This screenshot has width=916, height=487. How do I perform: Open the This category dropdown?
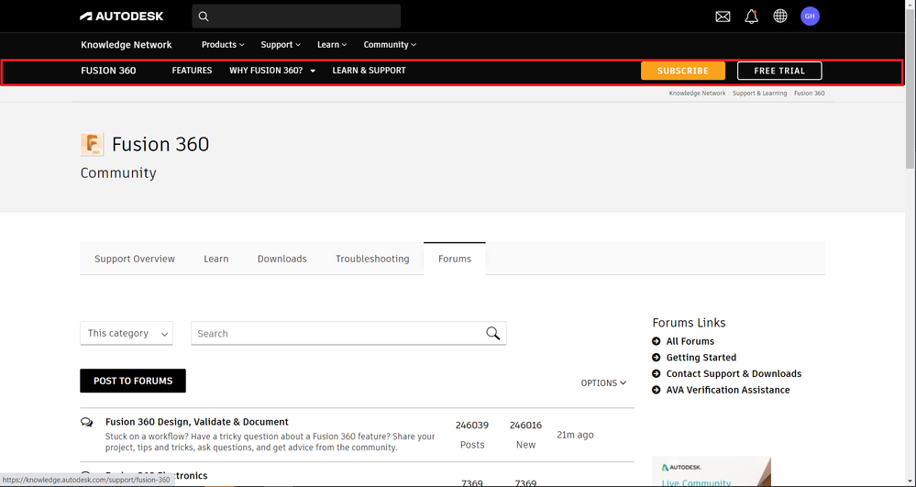tap(127, 333)
